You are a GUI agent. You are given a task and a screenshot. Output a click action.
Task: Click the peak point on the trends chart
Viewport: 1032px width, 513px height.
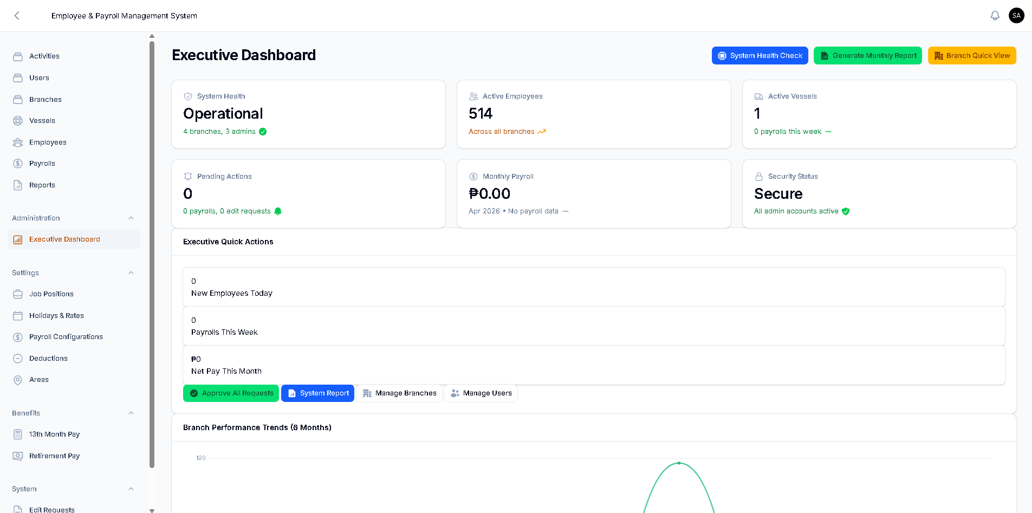pyautogui.click(x=679, y=463)
